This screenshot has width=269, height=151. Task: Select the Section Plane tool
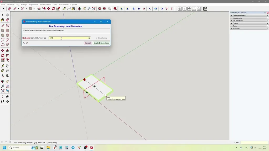click(x=7, y=101)
